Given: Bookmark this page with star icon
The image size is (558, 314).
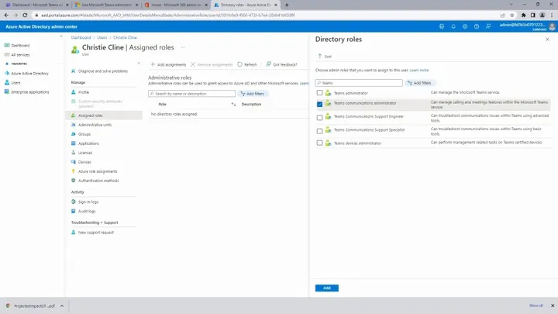Looking at the screenshot, I should (x=512, y=15).
